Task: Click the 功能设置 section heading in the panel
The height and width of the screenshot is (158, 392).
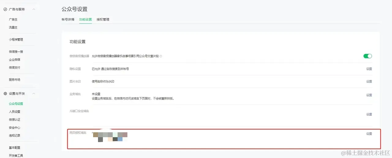Action: (77, 42)
